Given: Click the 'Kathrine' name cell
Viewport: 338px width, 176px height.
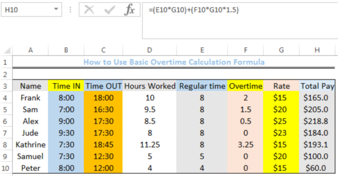Looking at the screenshot, I should (x=30, y=145).
